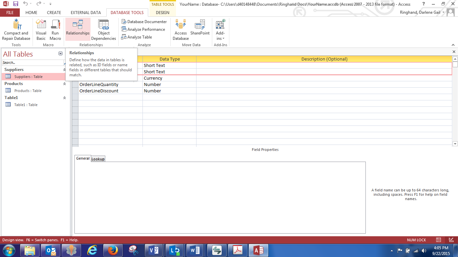Switch to the Lookup properties tab
Viewport: 458px width, 257px height.
tap(98, 159)
